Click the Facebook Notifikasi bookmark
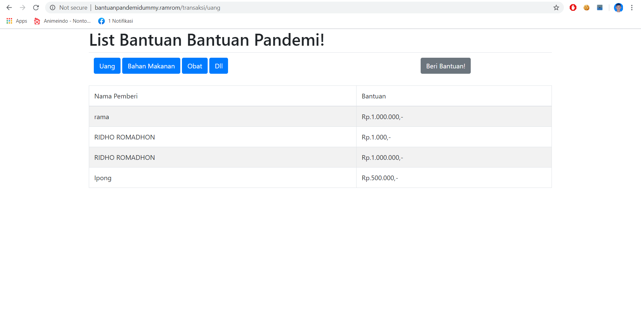This screenshot has width=641, height=329. coord(115,21)
